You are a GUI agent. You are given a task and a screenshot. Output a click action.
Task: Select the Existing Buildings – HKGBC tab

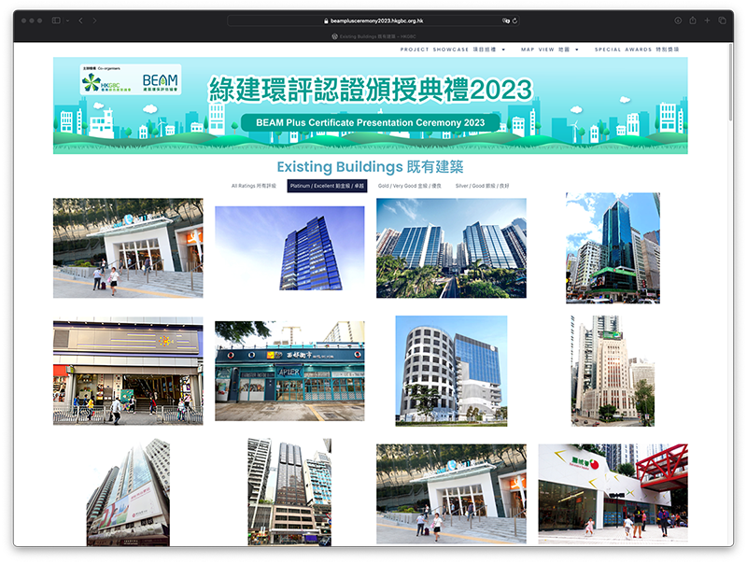(x=373, y=36)
